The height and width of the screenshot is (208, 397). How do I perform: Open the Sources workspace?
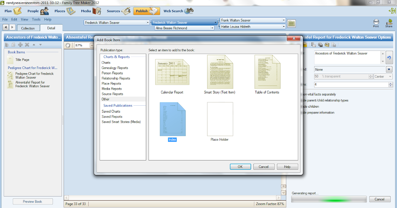click(119, 11)
